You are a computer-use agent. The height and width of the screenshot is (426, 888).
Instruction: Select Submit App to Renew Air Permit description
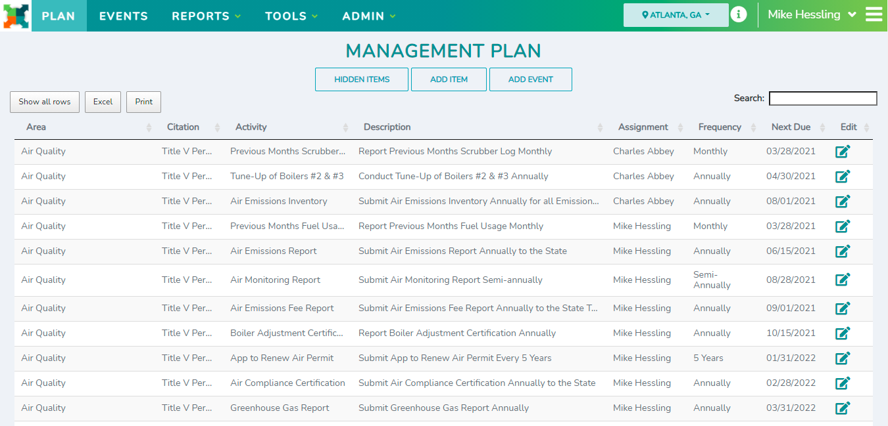click(455, 358)
